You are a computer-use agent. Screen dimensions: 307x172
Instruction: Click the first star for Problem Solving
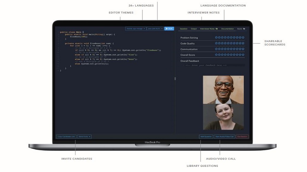tap(216, 37)
